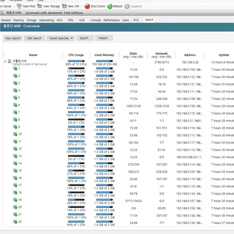Click the grey Suspend icon
This screenshot has width=234, height=234.
coord(127,6)
